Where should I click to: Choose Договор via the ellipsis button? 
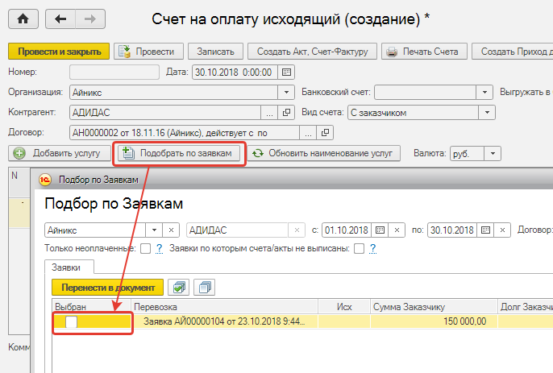tap(308, 133)
